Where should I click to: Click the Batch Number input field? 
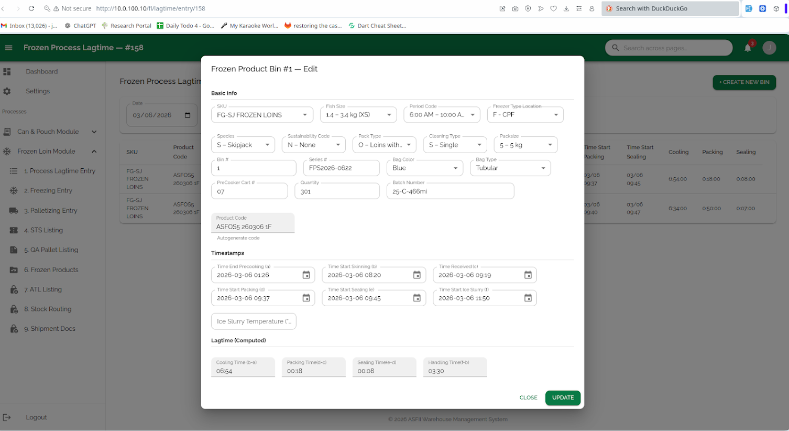pyautogui.click(x=450, y=191)
